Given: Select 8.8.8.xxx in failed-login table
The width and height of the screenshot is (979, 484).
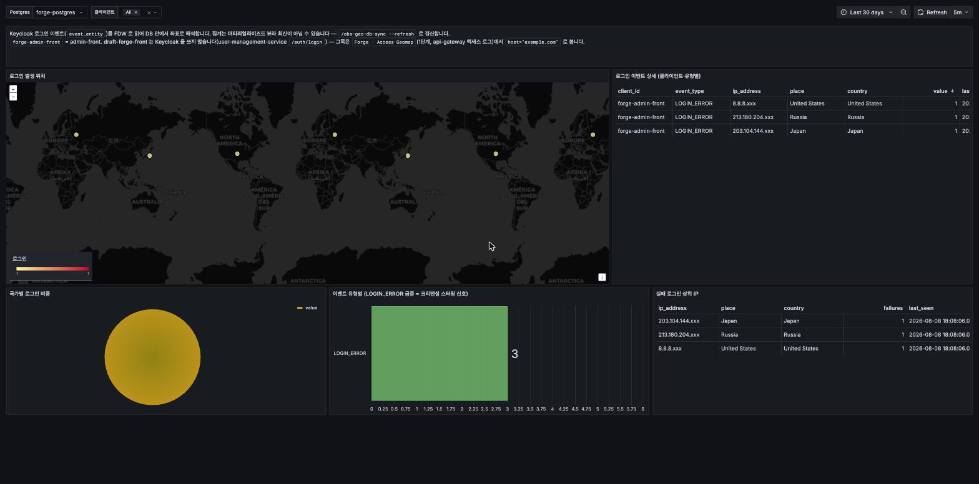Looking at the screenshot, I should (670, 349).
